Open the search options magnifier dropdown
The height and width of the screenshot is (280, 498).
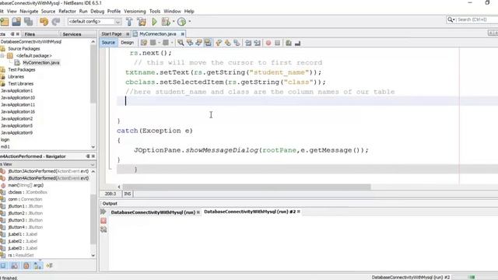pyautogui.click(x=451, y=19)
